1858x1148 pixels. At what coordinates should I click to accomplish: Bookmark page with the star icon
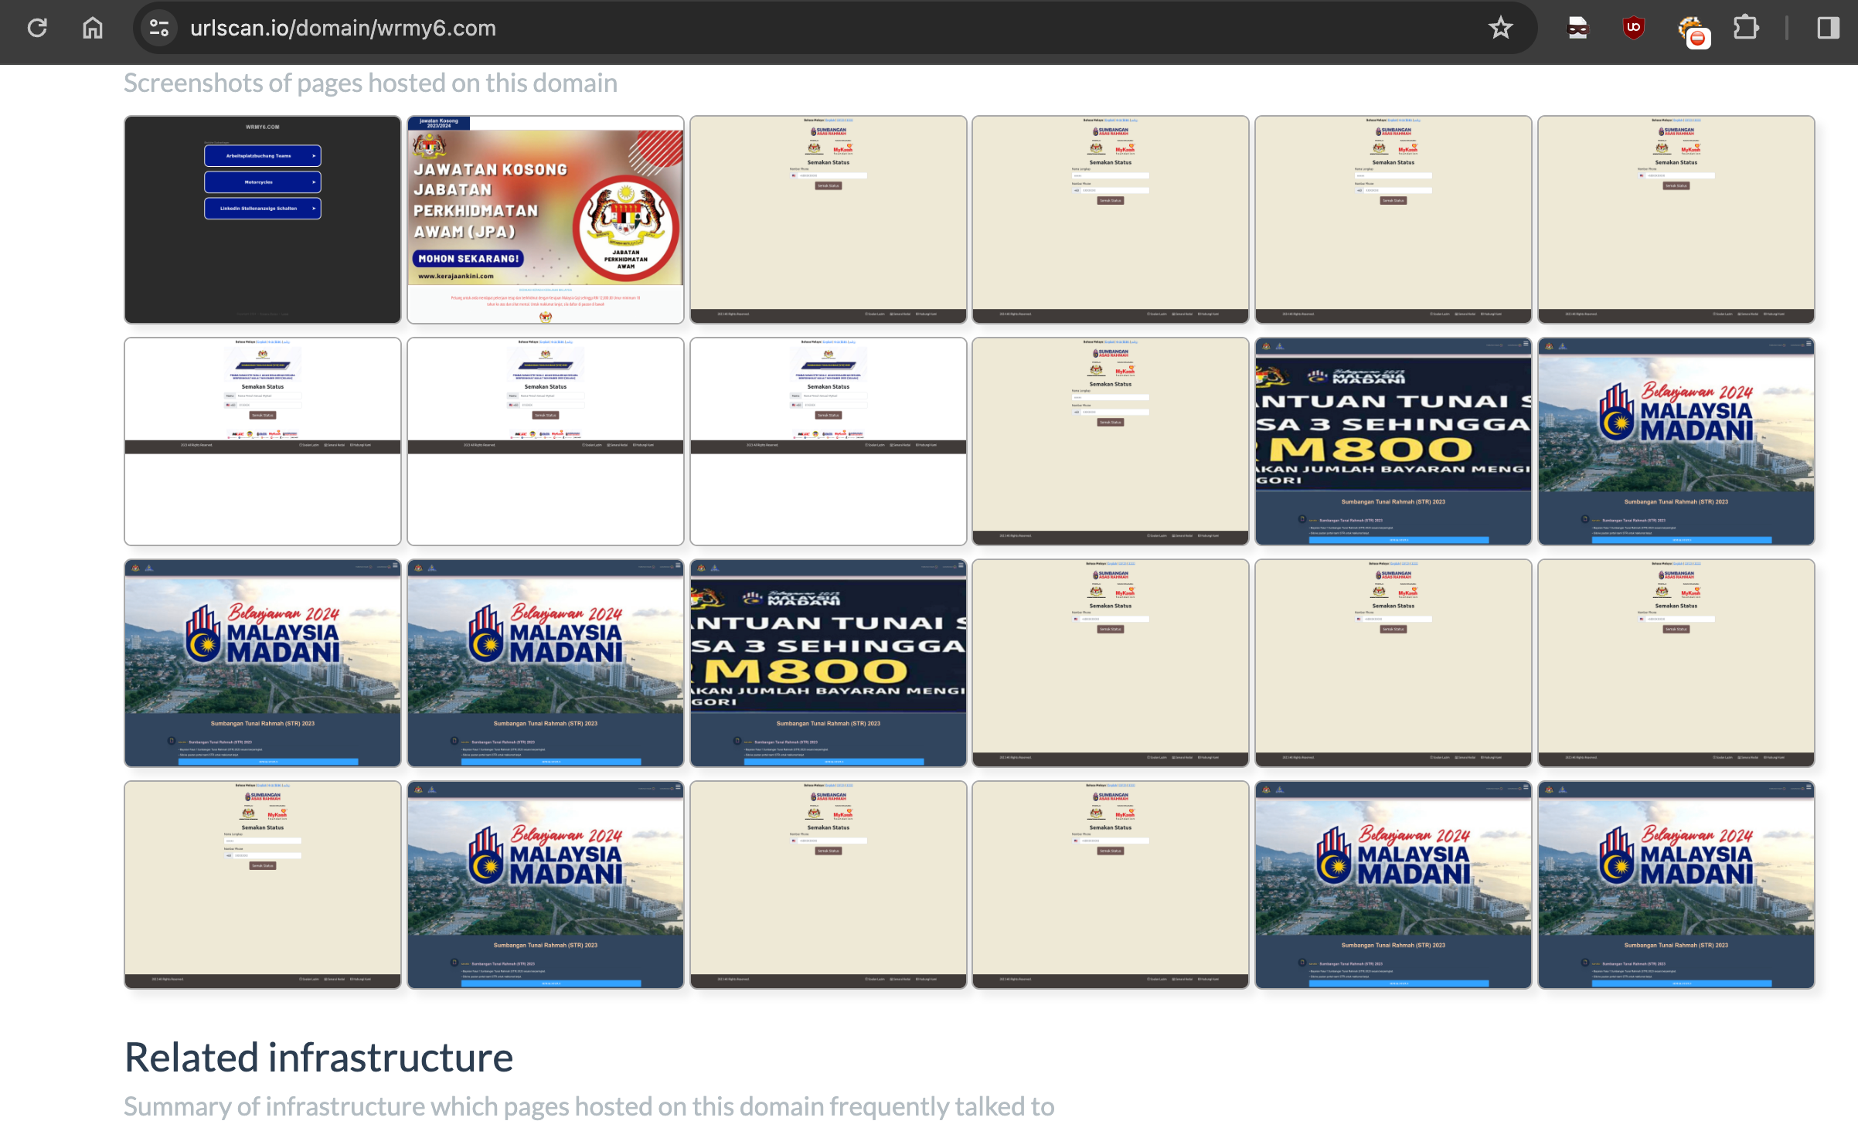pyautogui.click(x=1500, y=29)
